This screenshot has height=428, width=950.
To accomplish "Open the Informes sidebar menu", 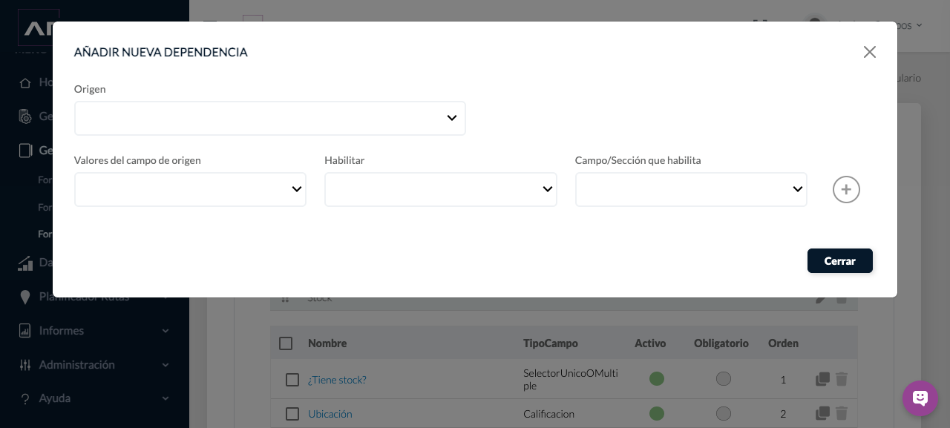I will [x=94, y=331].
